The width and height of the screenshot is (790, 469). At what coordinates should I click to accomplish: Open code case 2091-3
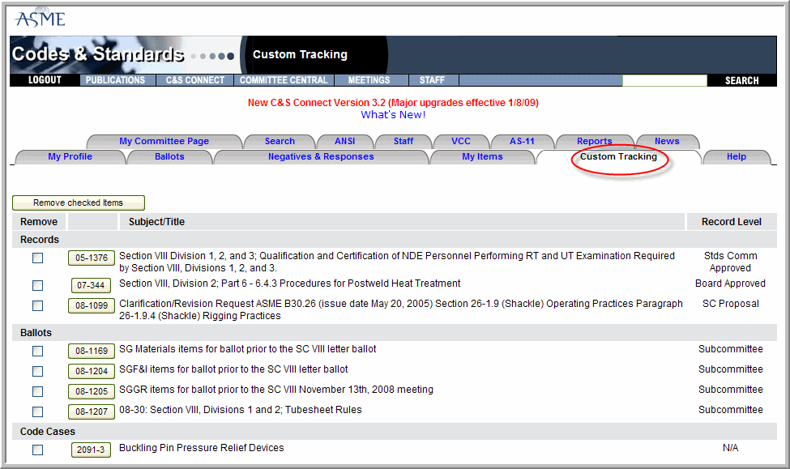pyautogui.click(x=91, y=450)
